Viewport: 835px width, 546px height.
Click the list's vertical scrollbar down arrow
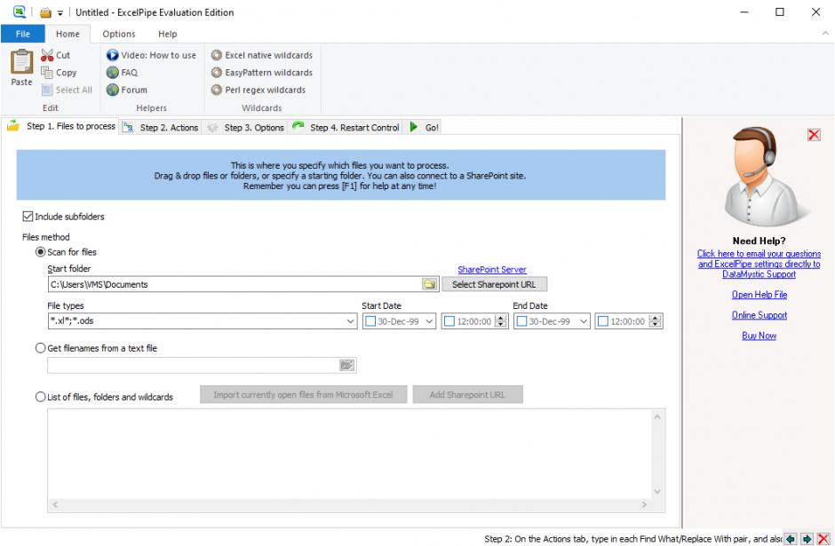click(657, 491)
